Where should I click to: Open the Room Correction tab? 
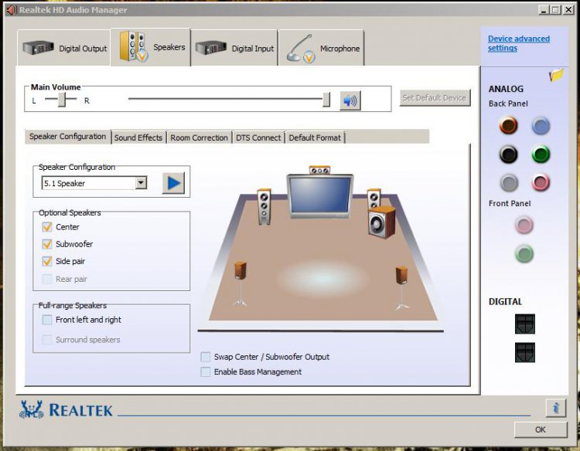[x=199, y=137]
